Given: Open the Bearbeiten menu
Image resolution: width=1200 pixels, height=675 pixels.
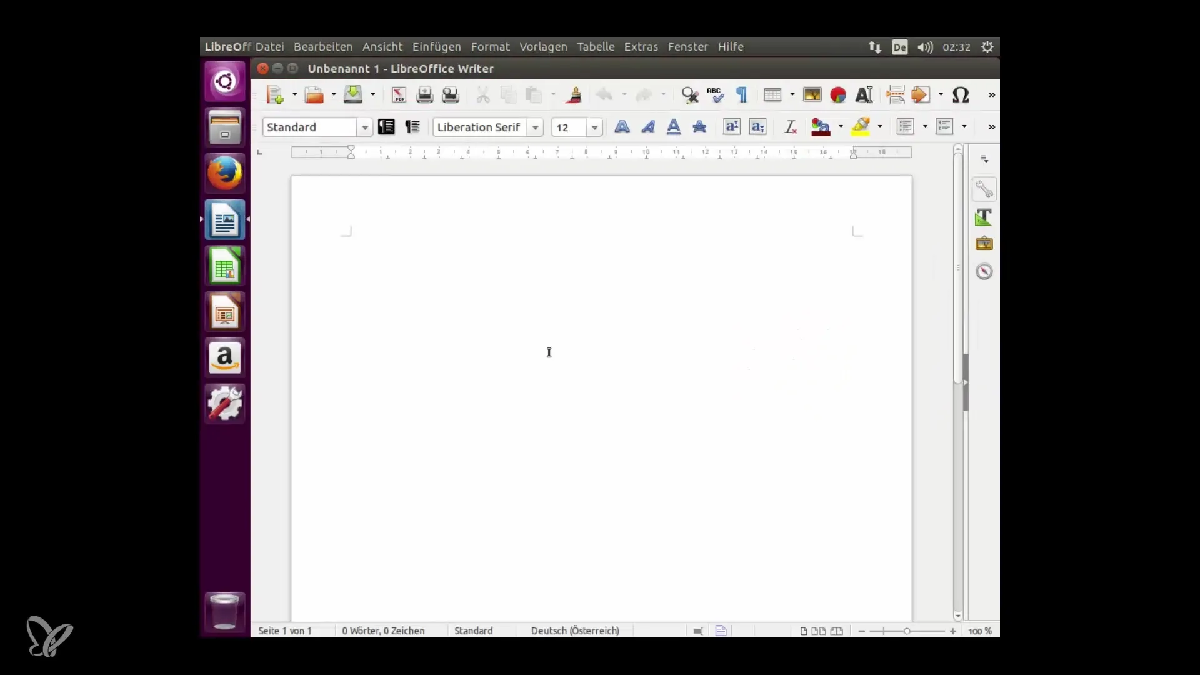Looking at the screenshot, I should click(x=323, y=47).
